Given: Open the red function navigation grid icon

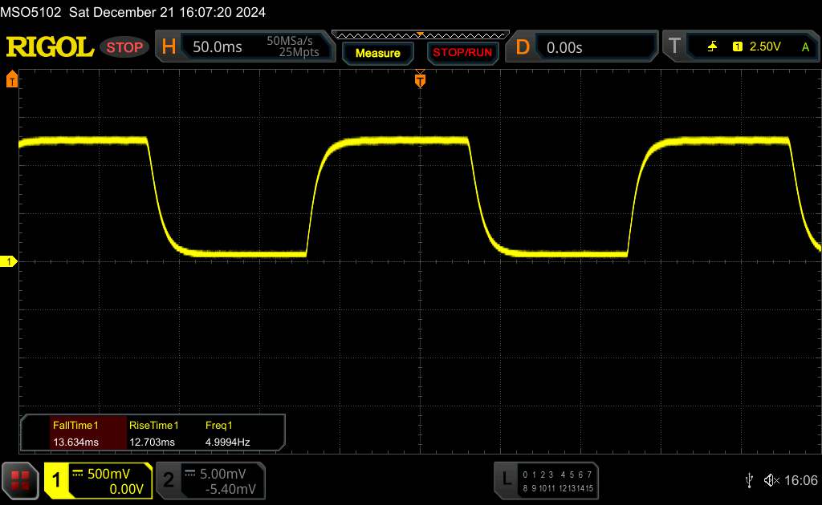Looking at the screenshot, I should point(20,480).
